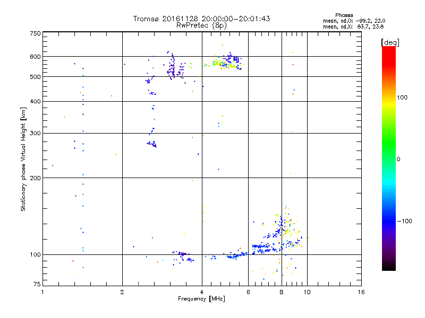Click the 'Phases' heading text
The height and width of the screenshot is (318, 425).
[x=344, y=15]
